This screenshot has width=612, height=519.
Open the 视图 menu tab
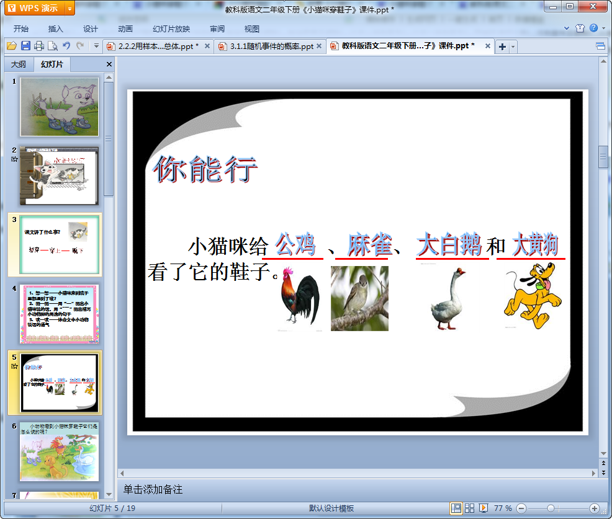coord(252,29)
